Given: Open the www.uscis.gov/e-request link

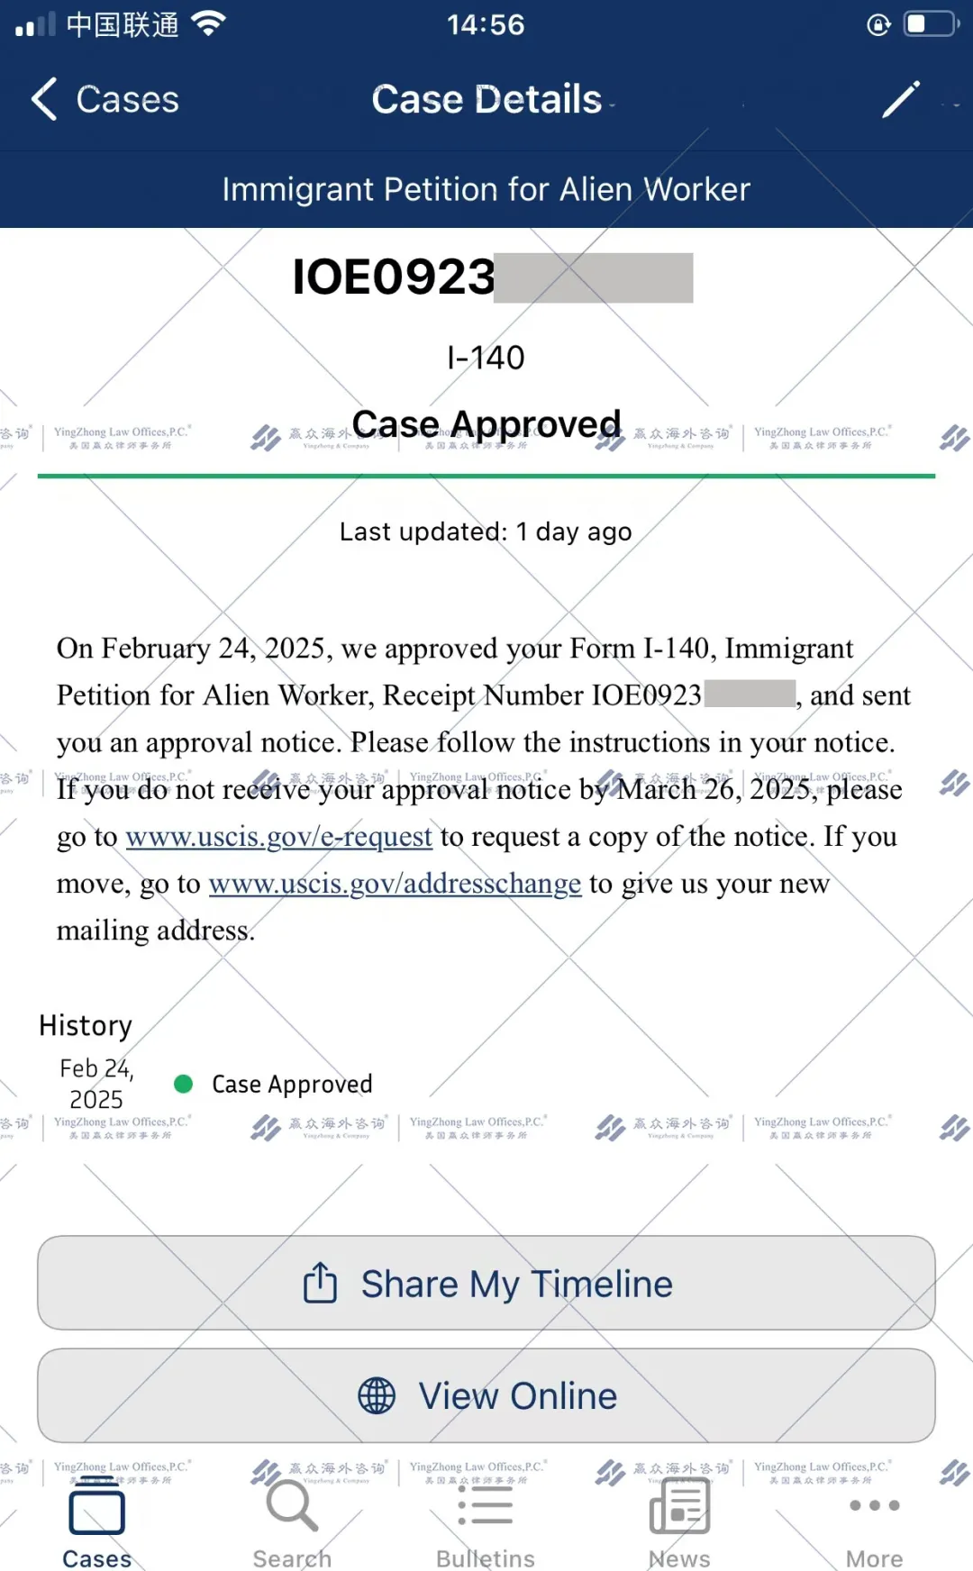Looking at the screenshot, I should 279,837.
